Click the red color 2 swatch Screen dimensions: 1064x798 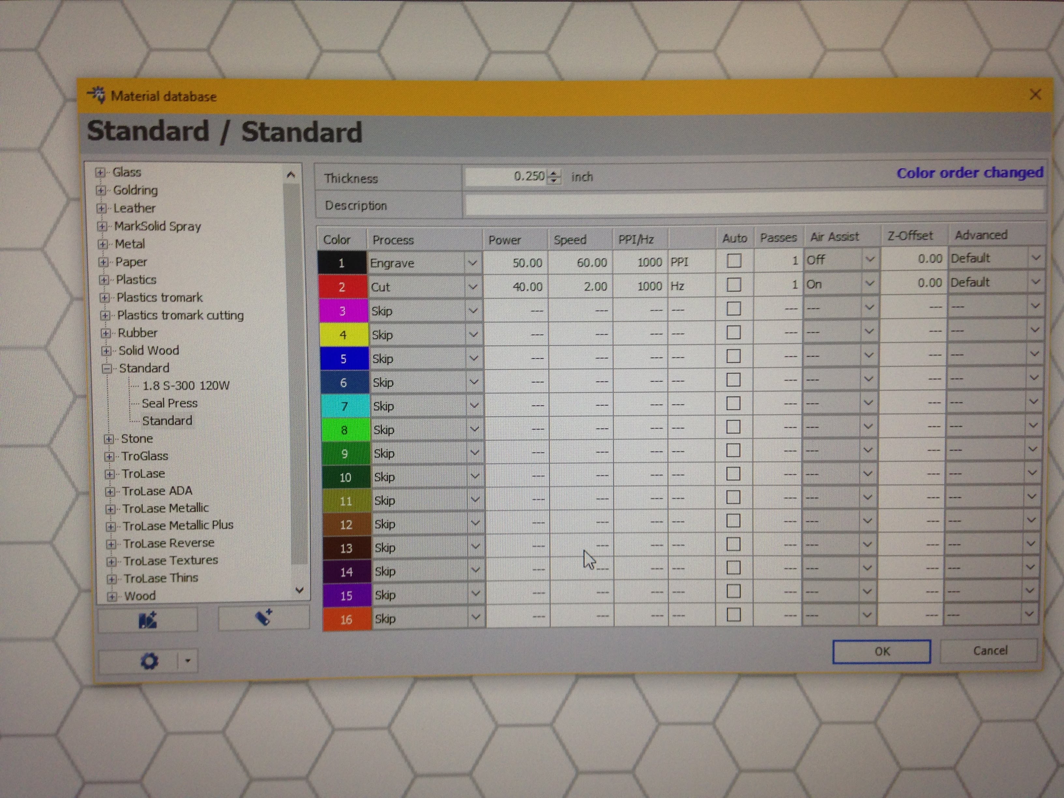tap(343, 287)
